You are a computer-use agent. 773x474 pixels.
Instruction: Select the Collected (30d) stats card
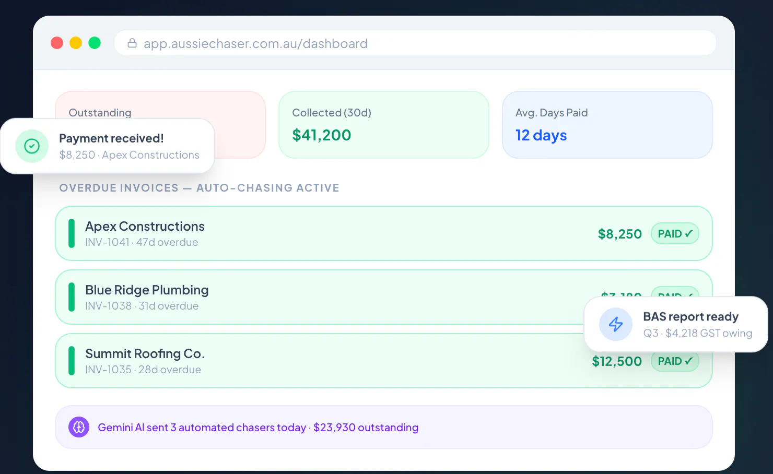[384, 125]
